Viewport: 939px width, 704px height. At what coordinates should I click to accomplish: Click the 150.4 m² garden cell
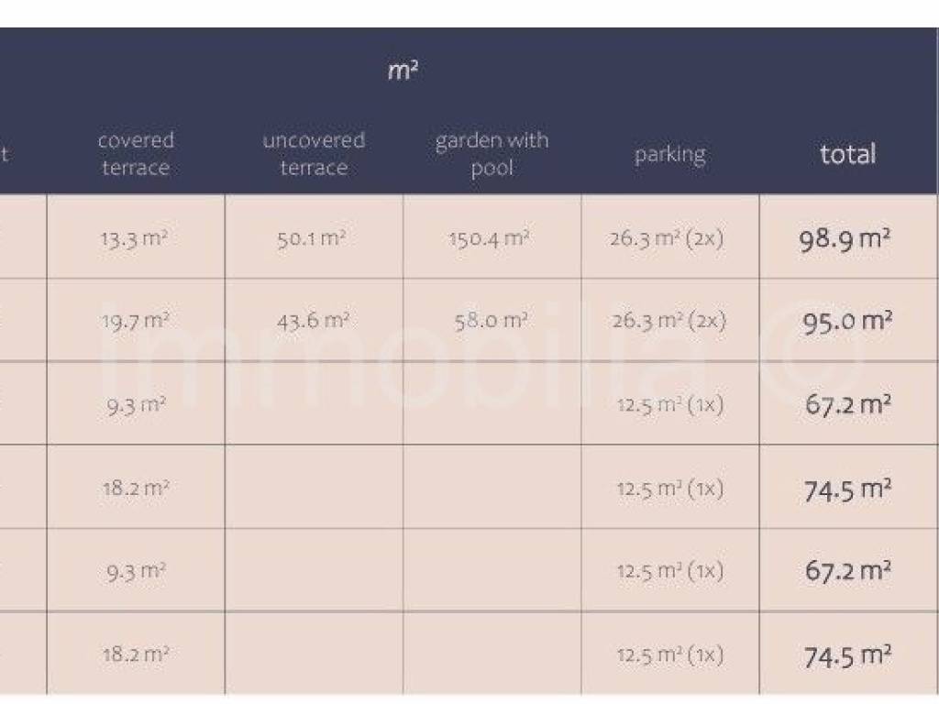tap(490, 239)
